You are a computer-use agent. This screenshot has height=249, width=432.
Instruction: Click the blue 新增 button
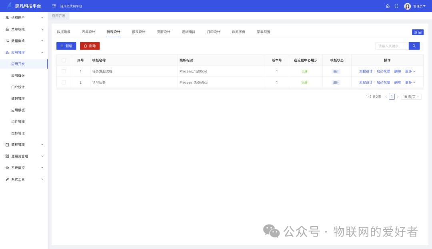pyautogui.click(x=66, y=46)
